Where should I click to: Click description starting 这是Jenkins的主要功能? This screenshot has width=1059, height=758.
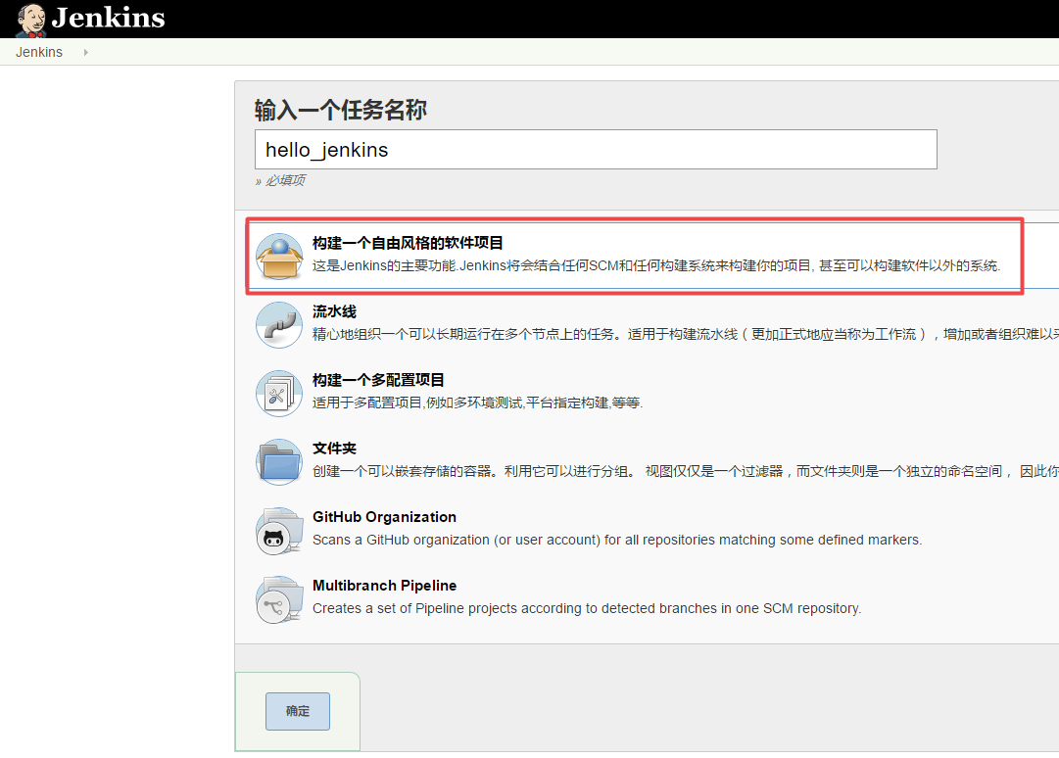coord(655,266)
